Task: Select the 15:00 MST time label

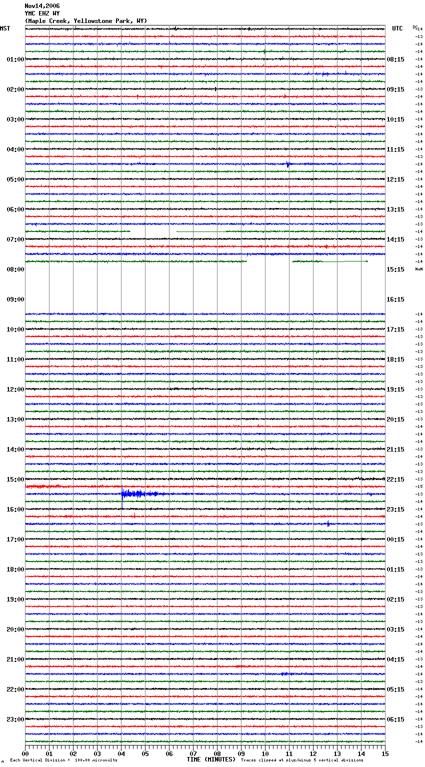Action: pyautogui.click(x=15, y=479)
